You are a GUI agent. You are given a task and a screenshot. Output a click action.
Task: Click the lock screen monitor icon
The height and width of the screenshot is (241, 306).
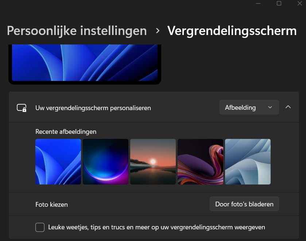pos(22,108)
